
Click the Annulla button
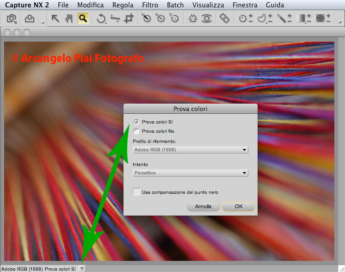coord(203,206)
